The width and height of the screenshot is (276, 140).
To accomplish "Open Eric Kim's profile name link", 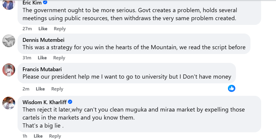I will [x=32, y=2].
